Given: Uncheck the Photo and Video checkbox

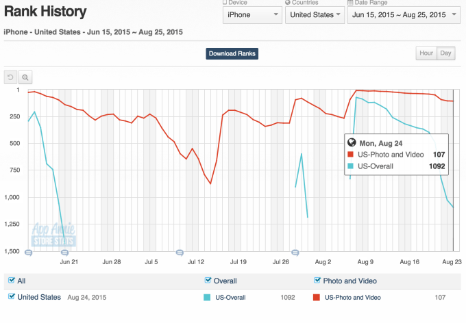Looking at the screenshot, I should [317, 281].
